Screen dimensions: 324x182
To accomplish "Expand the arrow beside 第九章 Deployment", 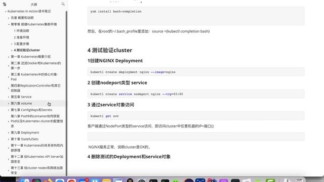I will click(9, 132).
